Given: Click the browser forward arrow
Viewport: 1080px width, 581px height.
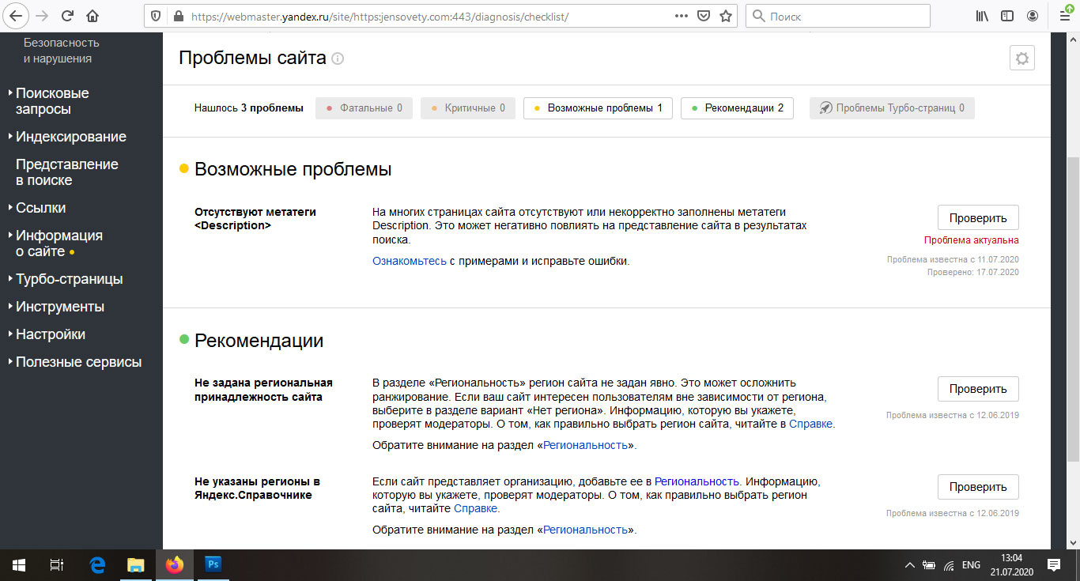Looking at the screenshot, I should point(42,15).
